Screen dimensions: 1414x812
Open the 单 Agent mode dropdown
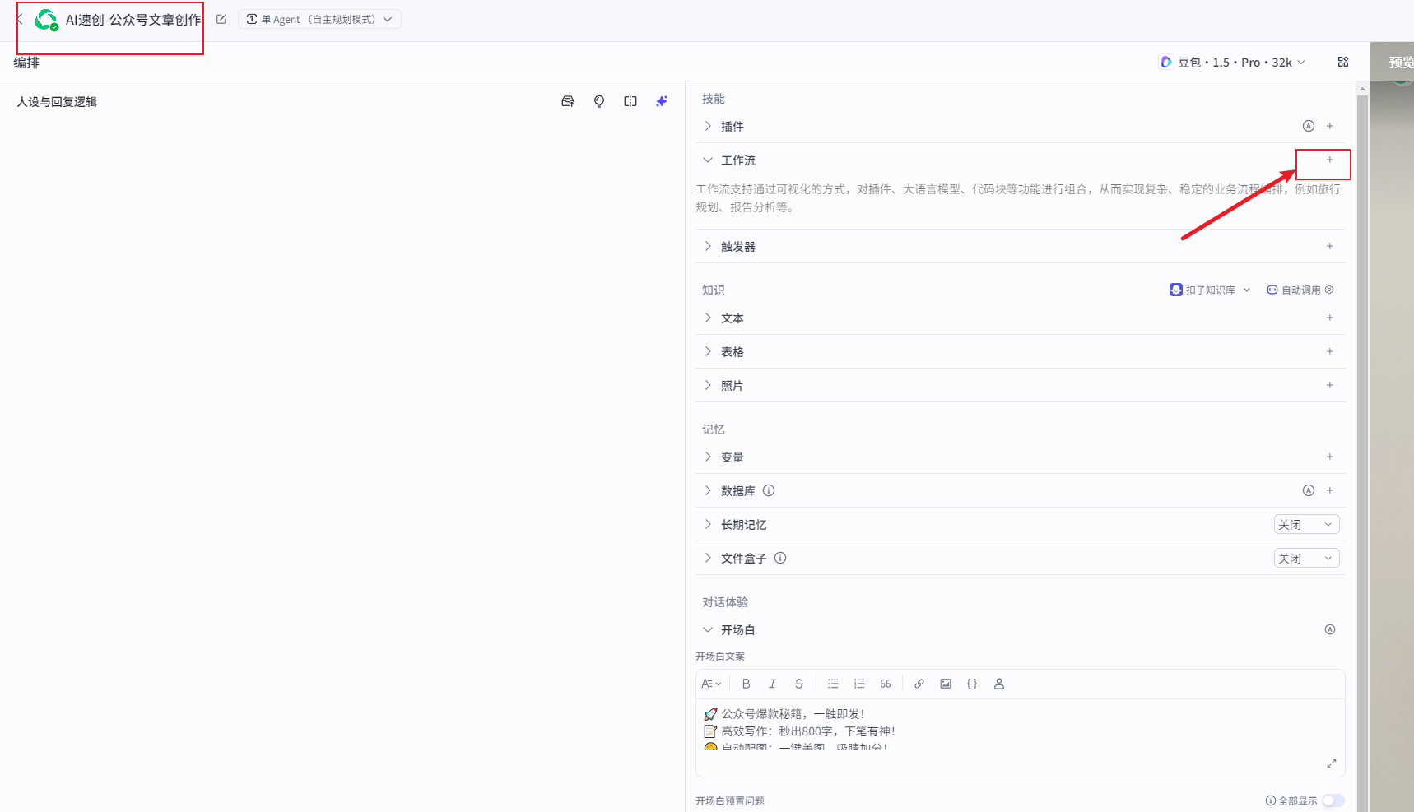319,19
